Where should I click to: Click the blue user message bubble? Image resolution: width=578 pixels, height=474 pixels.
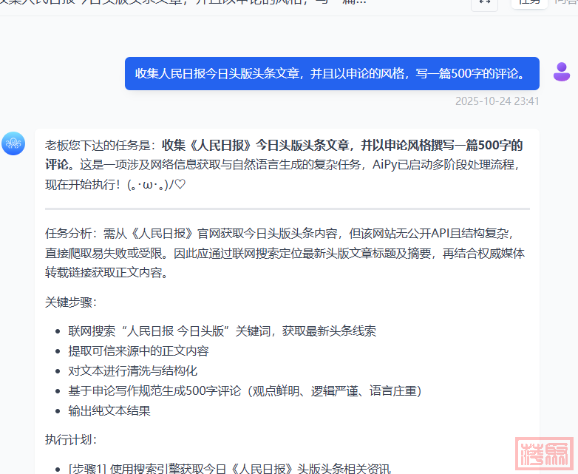click(331, 73)
